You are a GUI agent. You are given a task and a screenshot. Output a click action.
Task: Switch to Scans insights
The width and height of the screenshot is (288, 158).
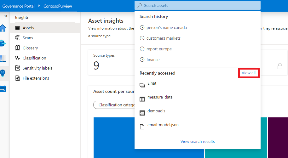click(28, 38)
